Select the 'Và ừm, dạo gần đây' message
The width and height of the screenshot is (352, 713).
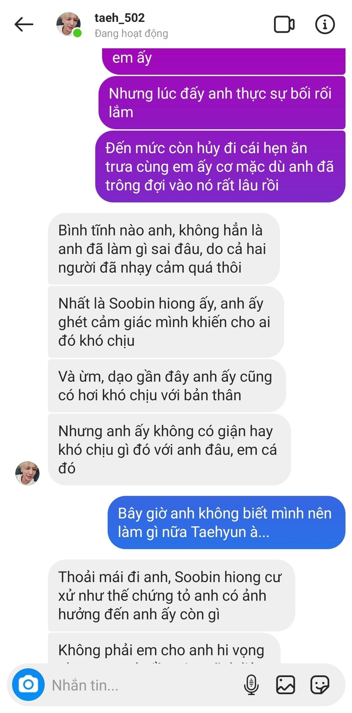coord(167,386)
